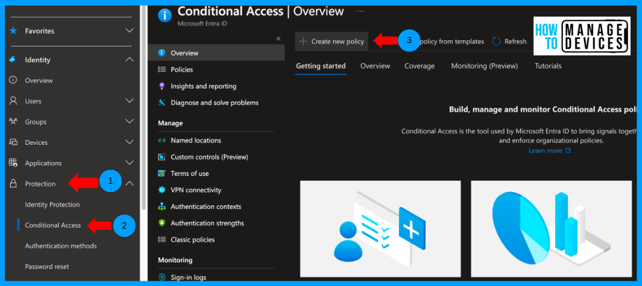642x286 pixels.
Task: Click the VPN connectivity menu text
Action: coord(196,190)
